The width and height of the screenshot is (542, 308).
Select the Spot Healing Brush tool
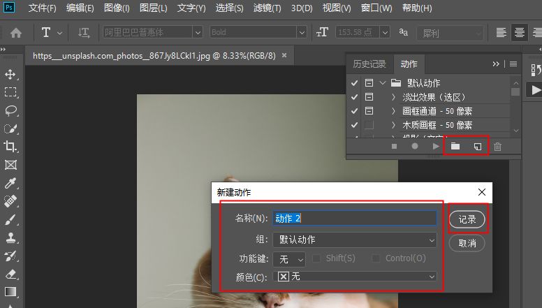pyautogui.click(x=10, y=201)
